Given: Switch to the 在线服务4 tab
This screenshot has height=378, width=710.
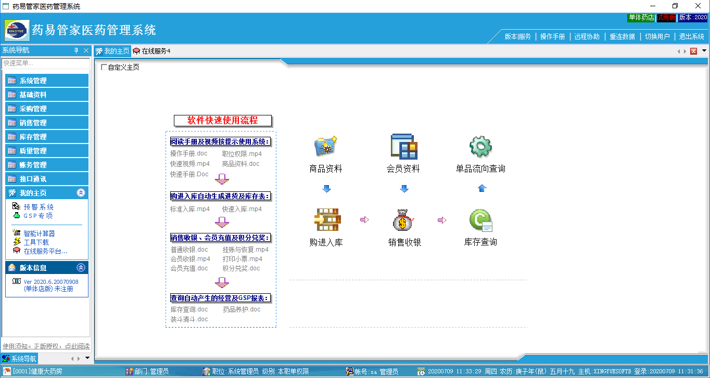Looking at the screenshot, I should click(151, 51).
